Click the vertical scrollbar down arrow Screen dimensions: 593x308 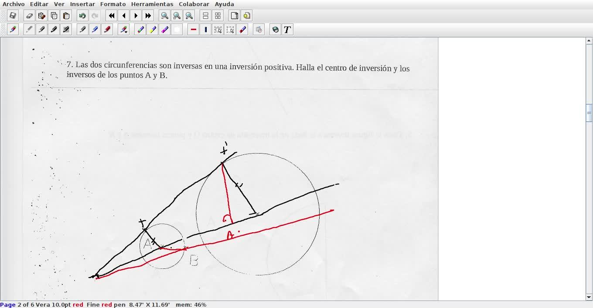pyautogui.click(x=589, y=297)
